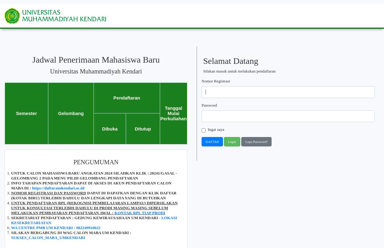The width and height of the screenshot is (384, 248).
Task: Focus the Nomor Registrasi input field
Action: coord(288,92)
